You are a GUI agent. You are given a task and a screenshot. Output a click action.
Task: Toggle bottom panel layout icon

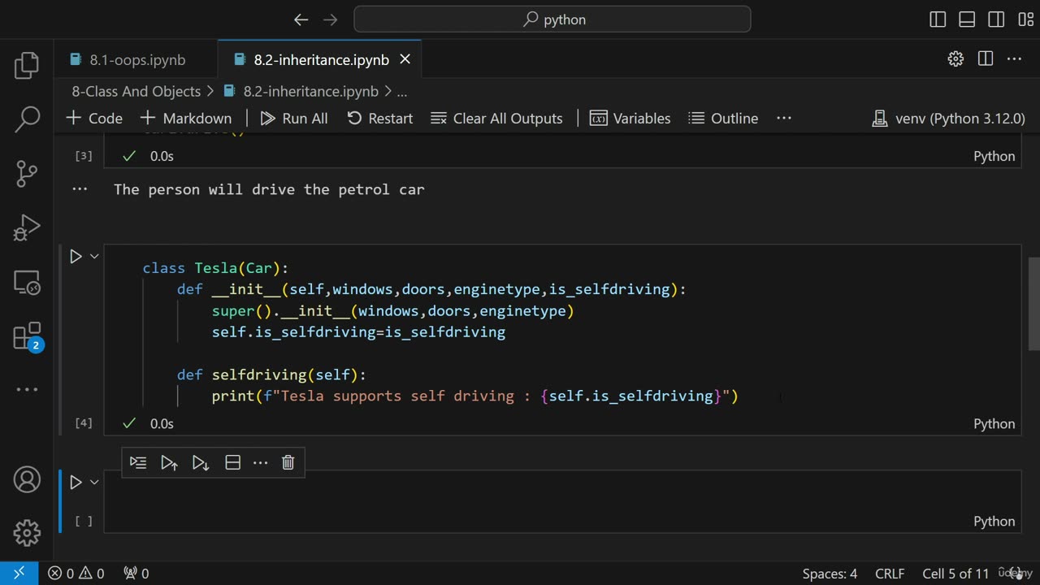967,19
